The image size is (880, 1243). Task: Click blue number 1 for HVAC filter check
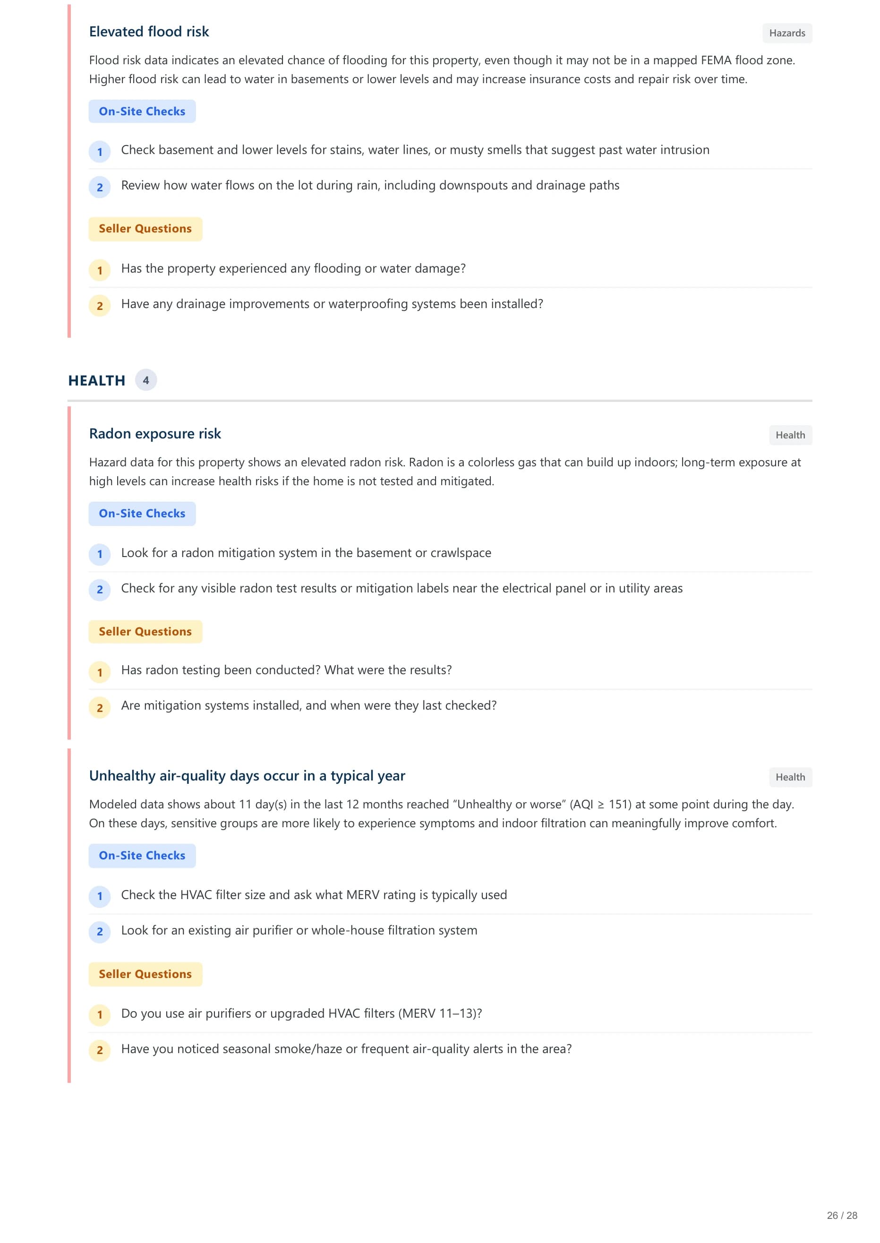point(100,896)
